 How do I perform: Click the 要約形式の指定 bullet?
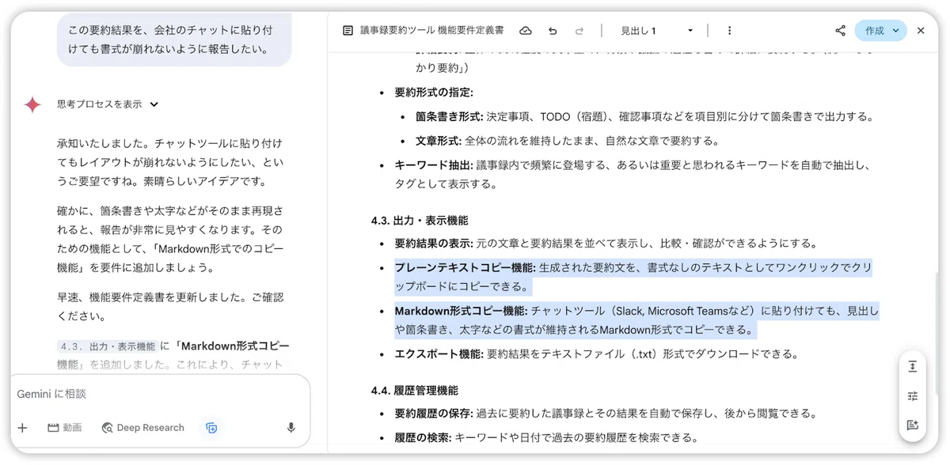pos(434,93)
